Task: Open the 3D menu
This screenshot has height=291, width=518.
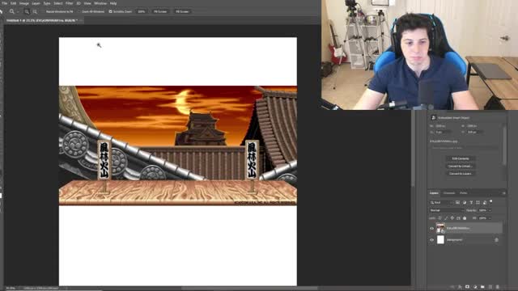Action: click(x=79, y=3)
